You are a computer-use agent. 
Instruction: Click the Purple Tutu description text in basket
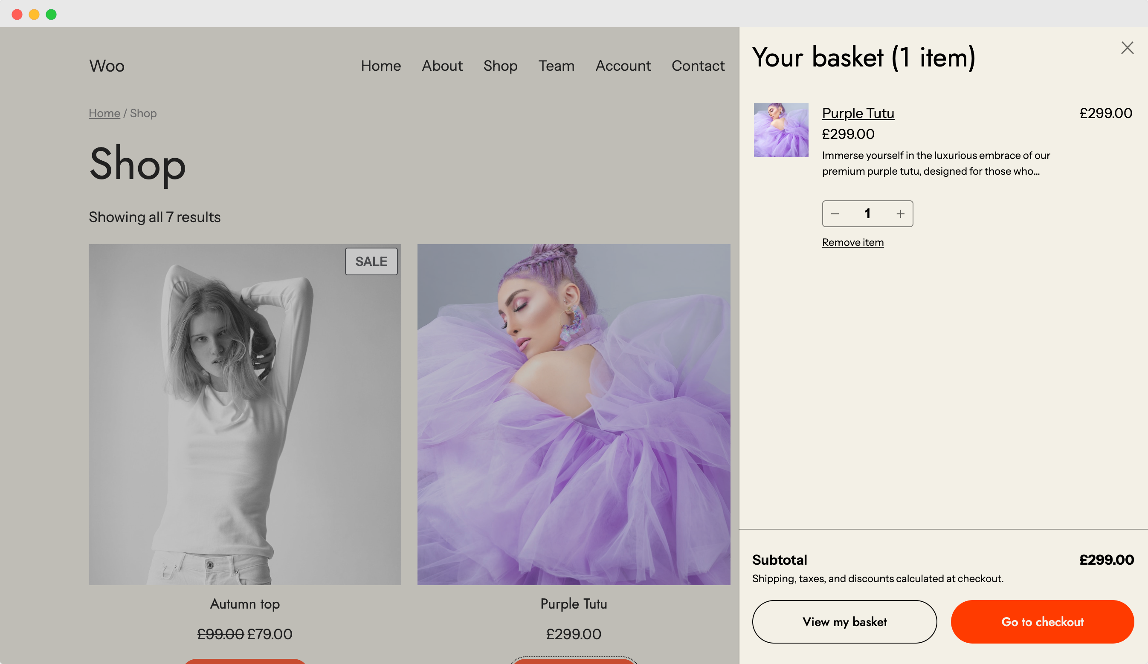936,163
